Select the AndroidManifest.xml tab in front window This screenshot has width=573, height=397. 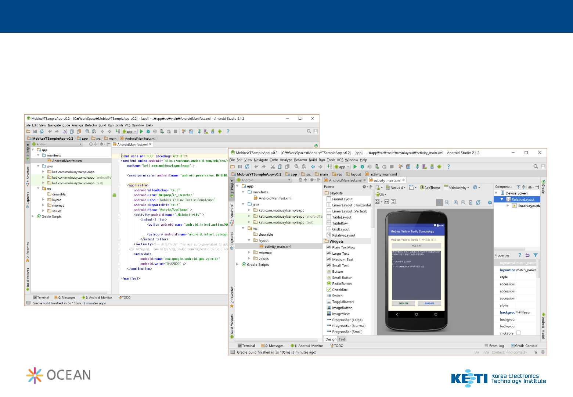point(345,180)
